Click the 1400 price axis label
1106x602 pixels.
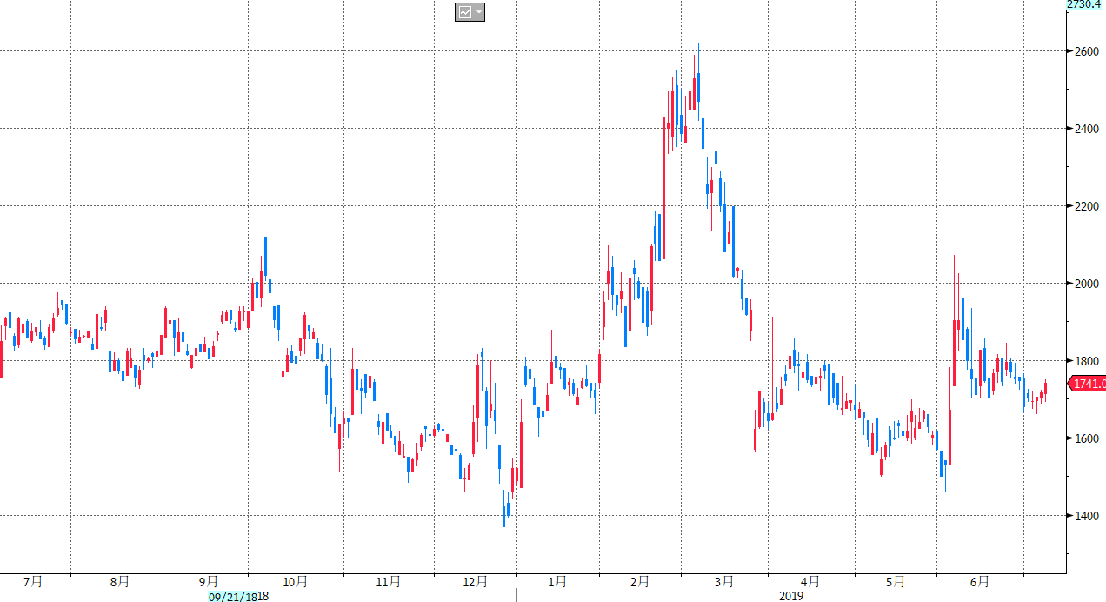coord(1087,516)
